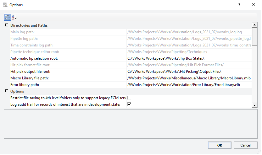Collapse the Directories and Paths section
The height and width of the screenshot is (155, 262).
(x=7, y=25)
